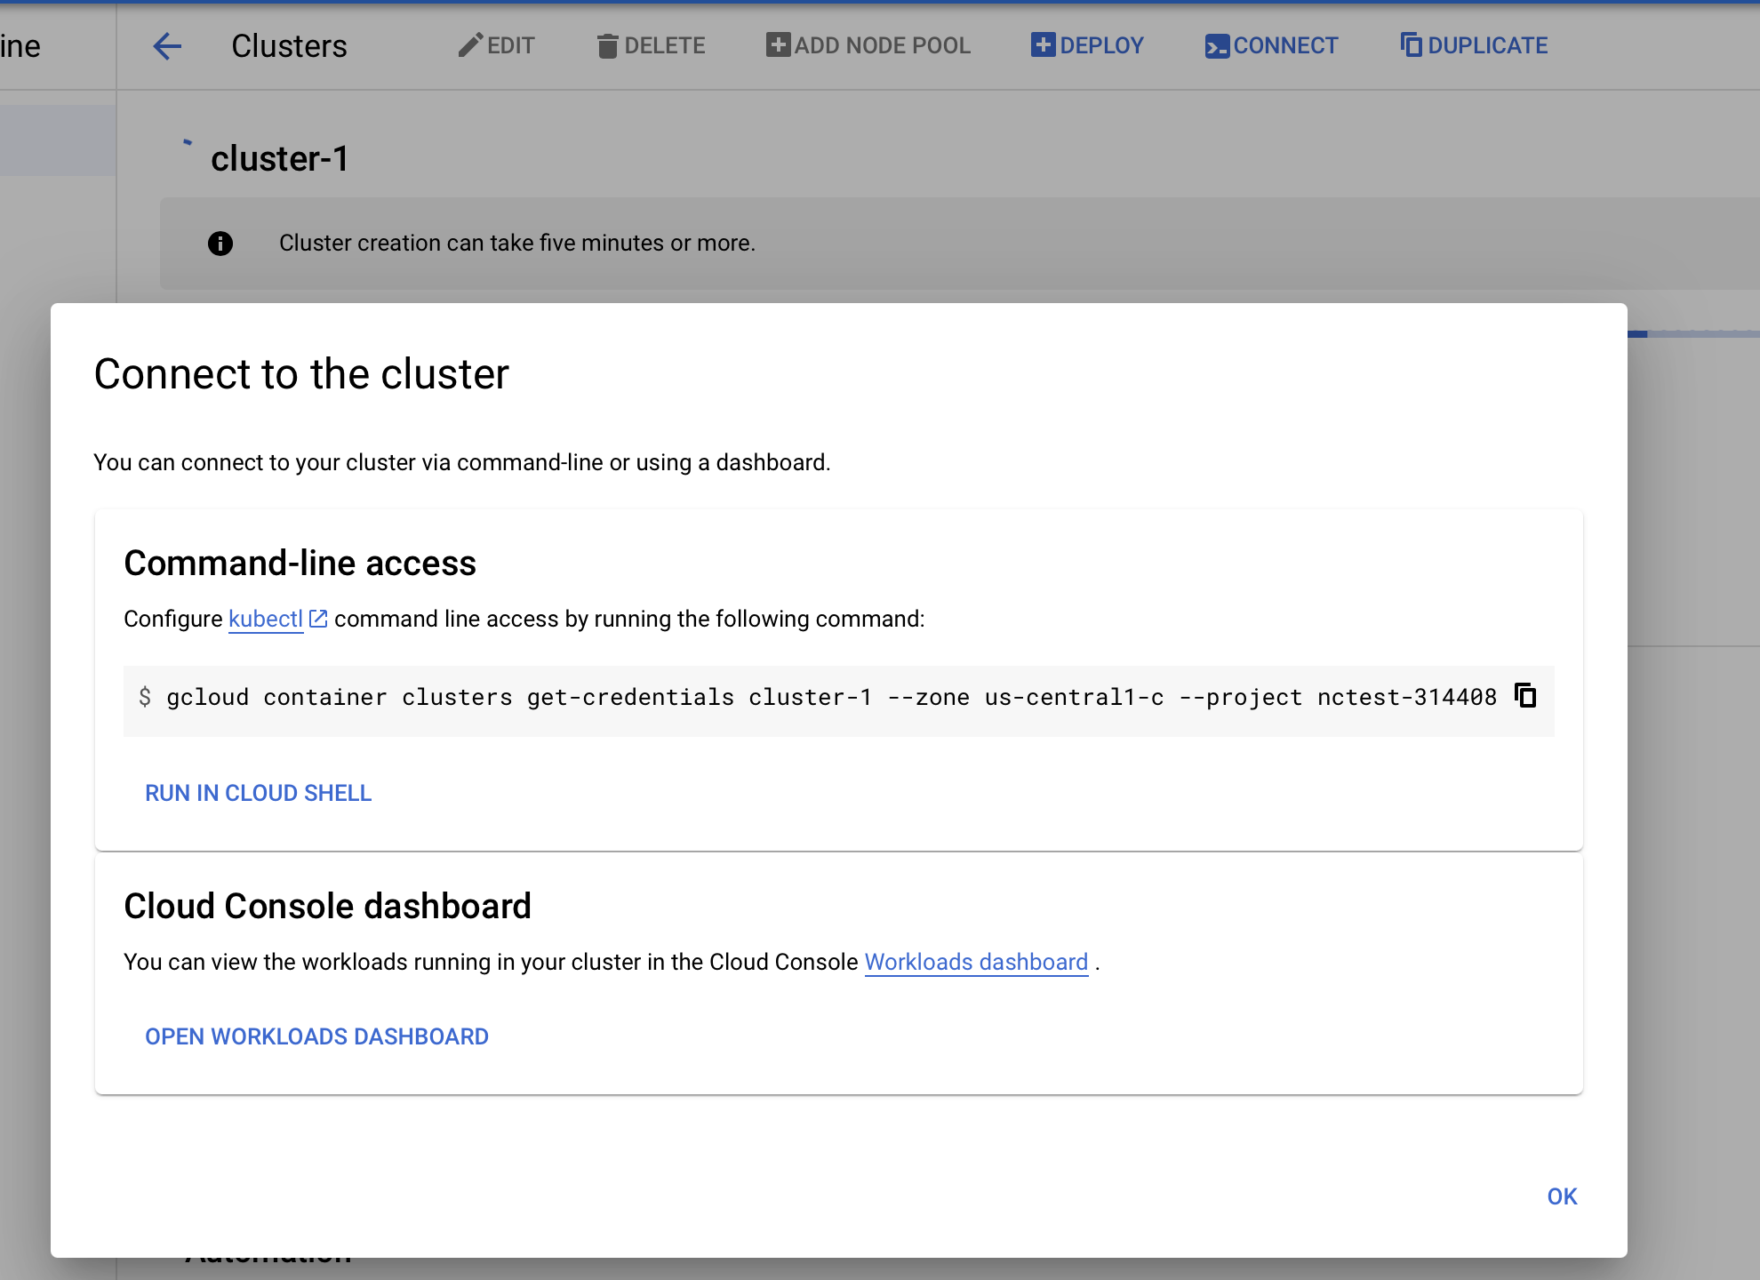Dismiss the dialog with OK
Image resolution: width=1760 pixels, height=1280 pixels.
pos(1562,1196)
